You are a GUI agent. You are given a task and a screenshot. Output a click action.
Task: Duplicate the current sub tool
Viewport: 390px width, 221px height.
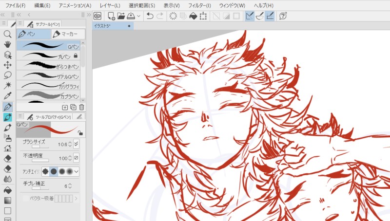[73, 107]
